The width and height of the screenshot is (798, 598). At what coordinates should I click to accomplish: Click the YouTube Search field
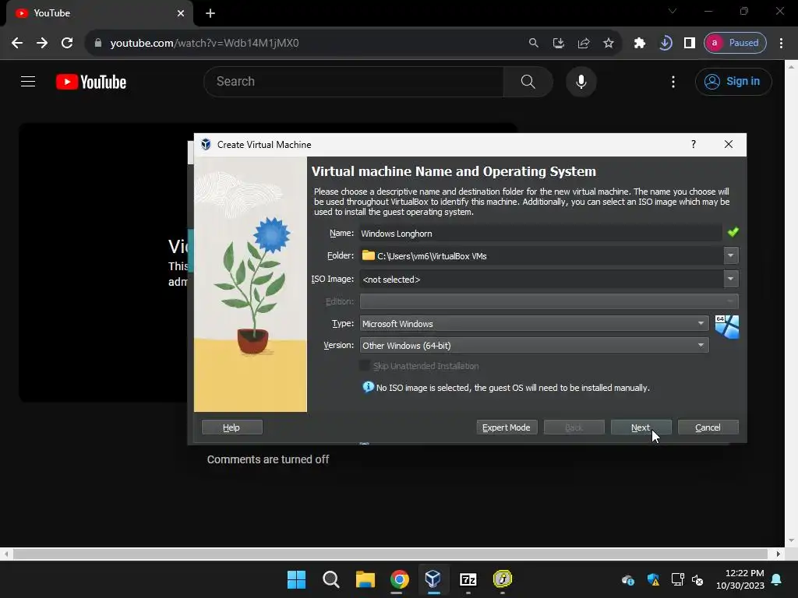[354, 81]
